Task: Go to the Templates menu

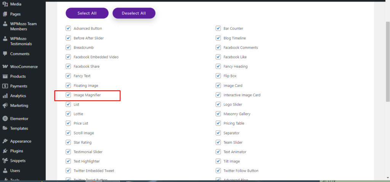Action: [19, 128]
